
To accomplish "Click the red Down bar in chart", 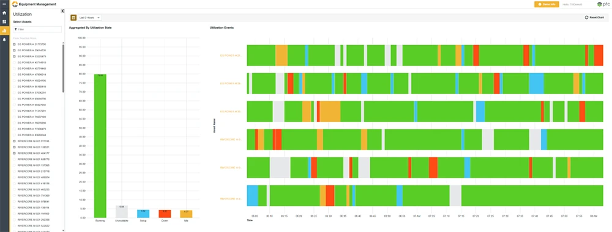I will tap(165, 214).
